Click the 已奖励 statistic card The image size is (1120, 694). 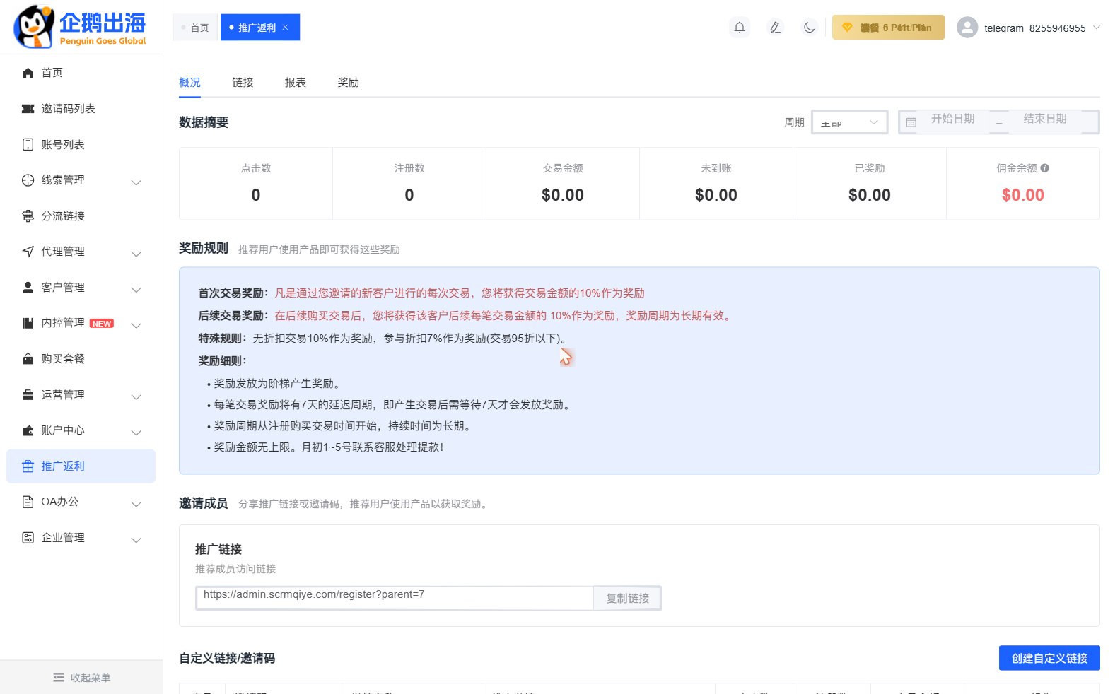[x=870, y=183]
